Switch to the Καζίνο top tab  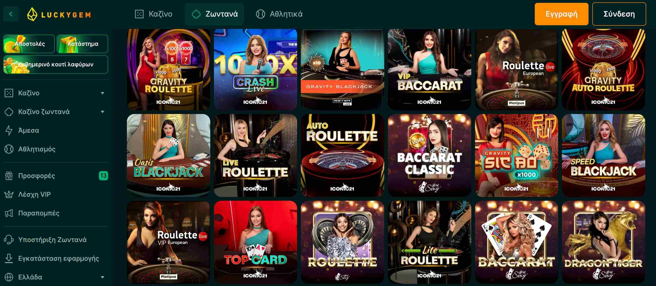click(x=154, y=14)
